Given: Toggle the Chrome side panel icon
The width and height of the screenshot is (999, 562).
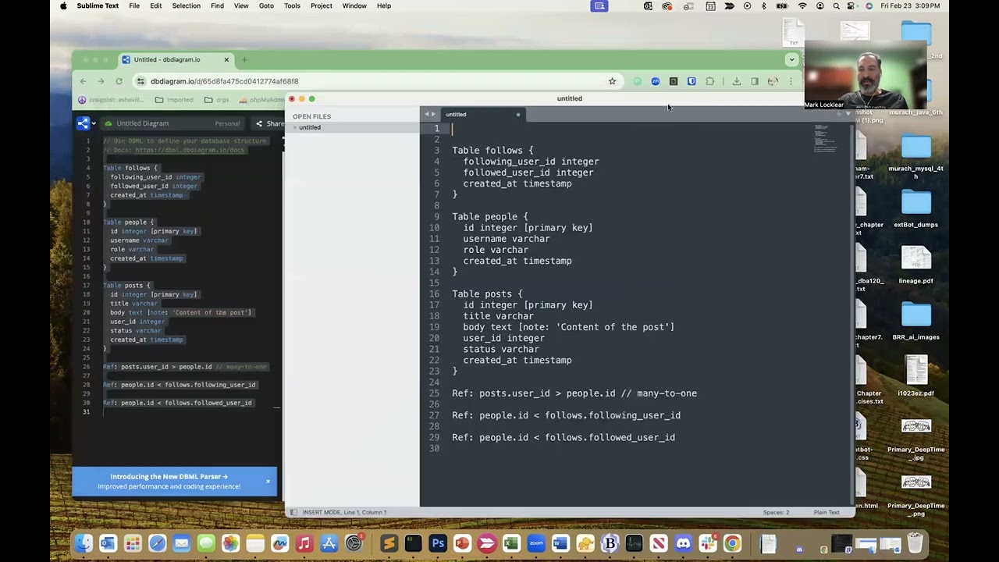Looking at the screenshot, I should click(755, 81).
